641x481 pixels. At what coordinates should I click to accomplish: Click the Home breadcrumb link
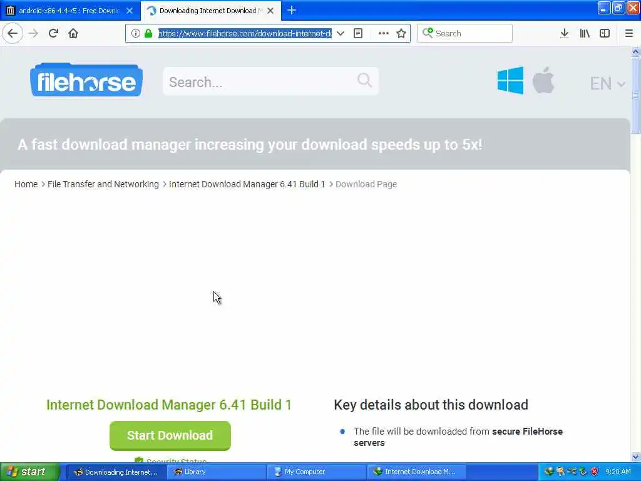tap(26, 184)
